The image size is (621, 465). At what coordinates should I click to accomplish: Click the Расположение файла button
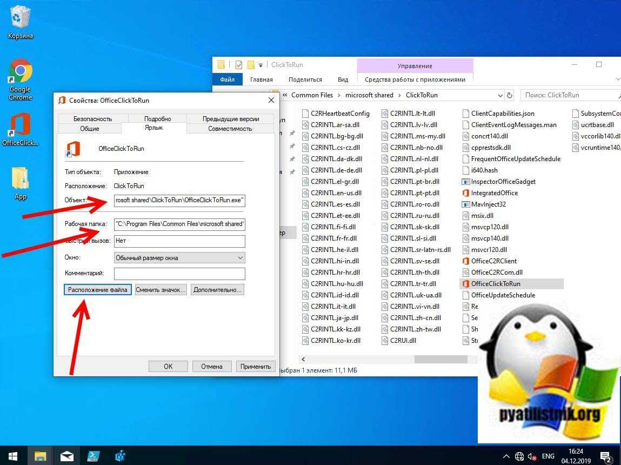97,290
